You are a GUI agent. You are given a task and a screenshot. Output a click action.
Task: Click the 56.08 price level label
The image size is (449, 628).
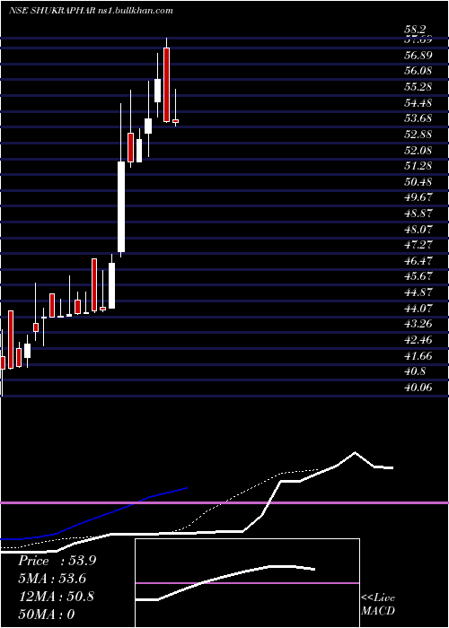[x=418, y=71]
